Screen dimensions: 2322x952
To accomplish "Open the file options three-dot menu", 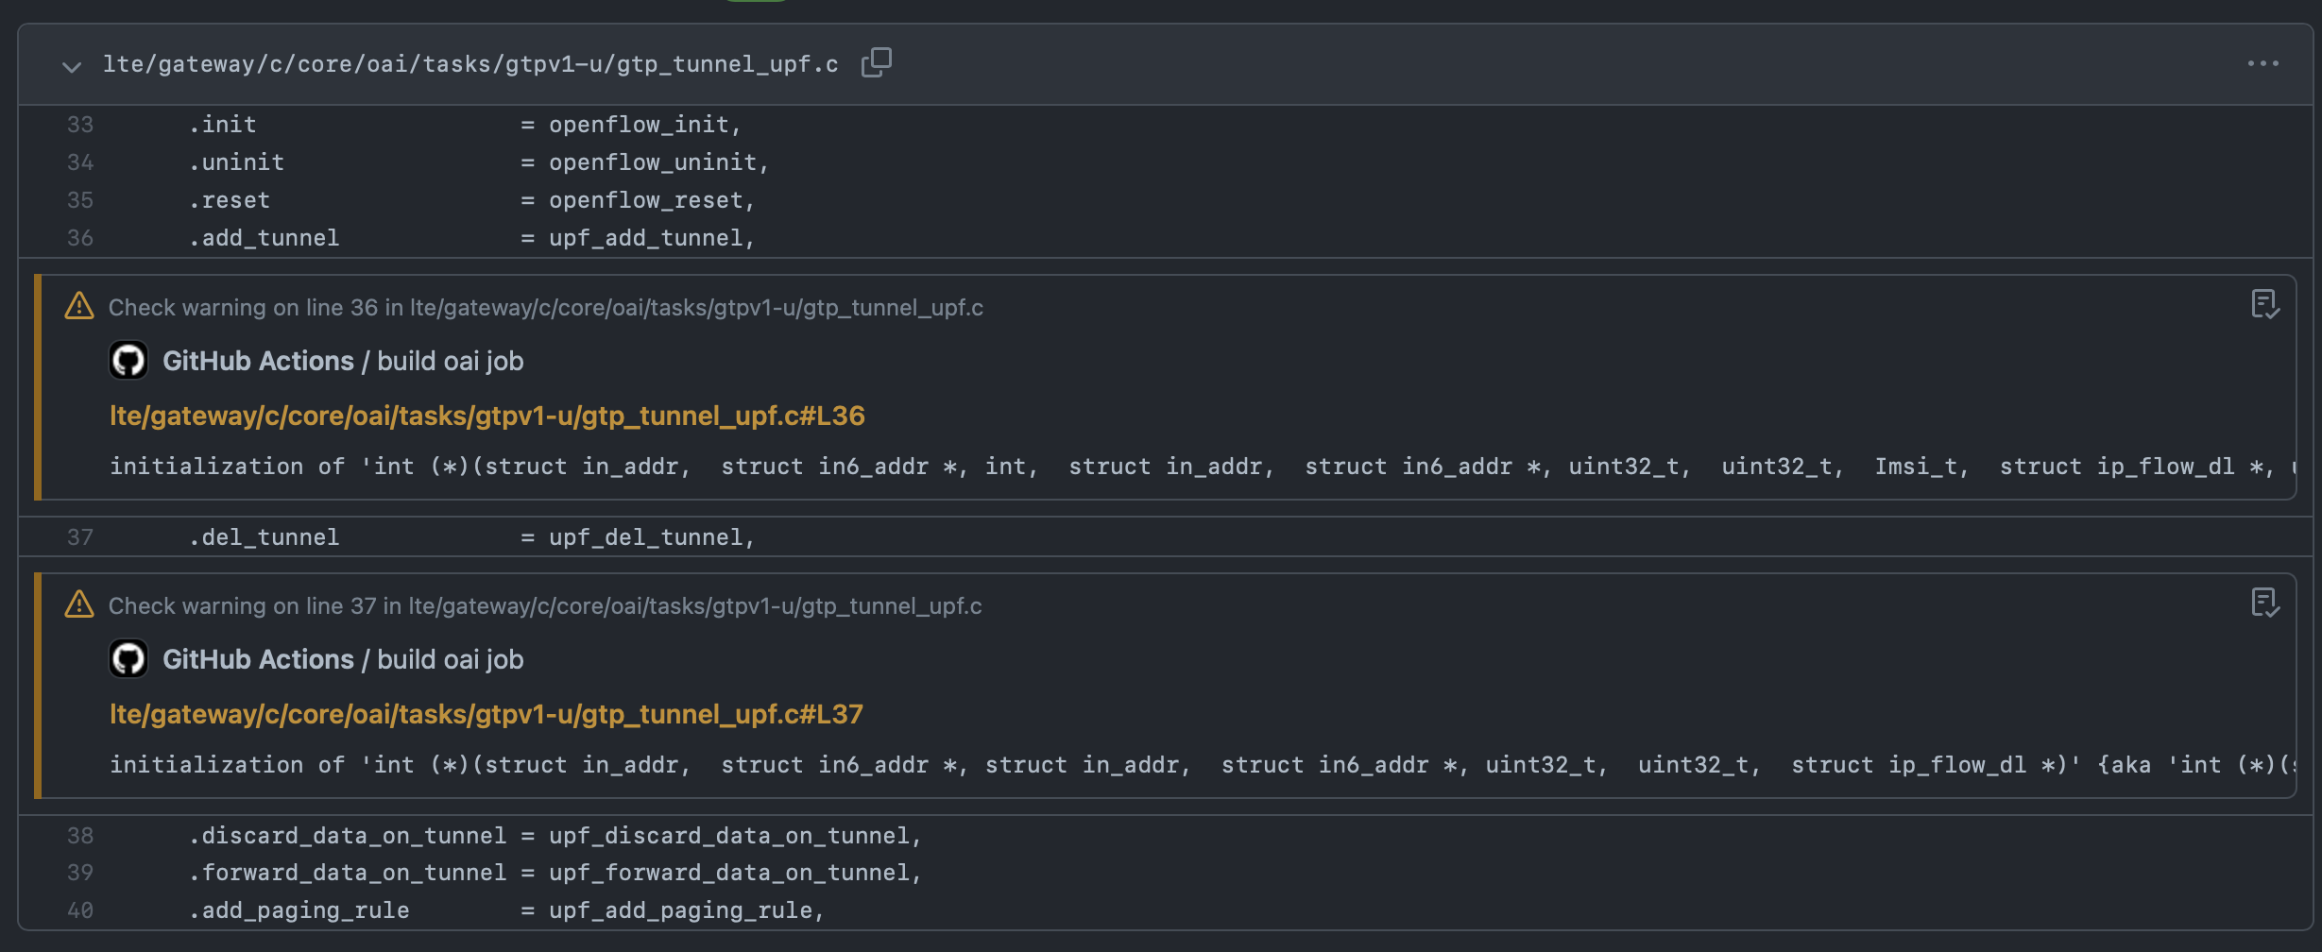I will (2262, 64).
